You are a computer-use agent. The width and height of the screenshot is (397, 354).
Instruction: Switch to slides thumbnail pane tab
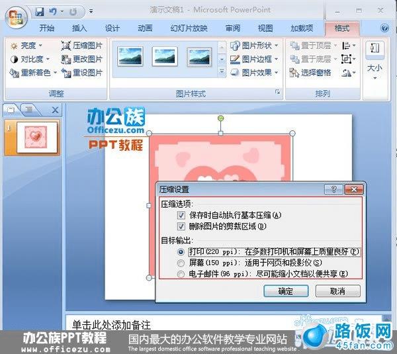click(x=11, y=110)
